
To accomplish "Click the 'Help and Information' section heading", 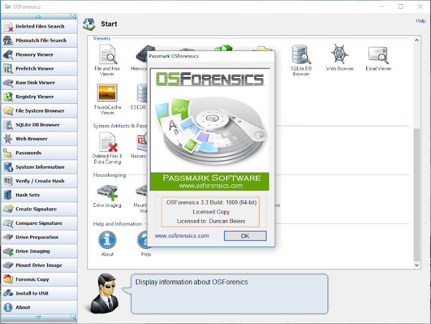I will [117, 224].
